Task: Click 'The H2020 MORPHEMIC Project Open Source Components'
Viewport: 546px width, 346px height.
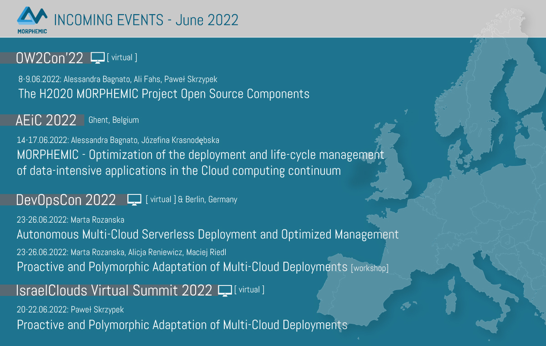Action: (x=164, y=94)
